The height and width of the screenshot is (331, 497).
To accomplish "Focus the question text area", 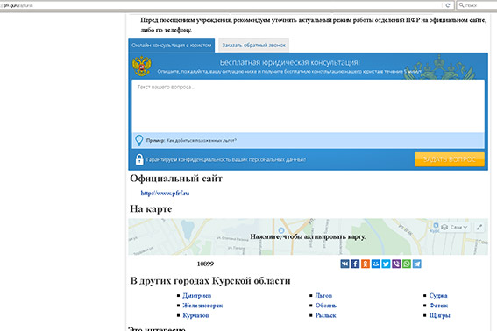I will tap(308, 106).
